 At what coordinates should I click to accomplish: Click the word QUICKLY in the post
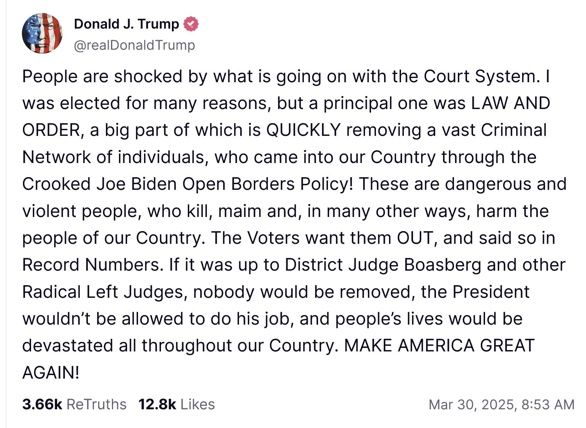[x=303, y=130]
